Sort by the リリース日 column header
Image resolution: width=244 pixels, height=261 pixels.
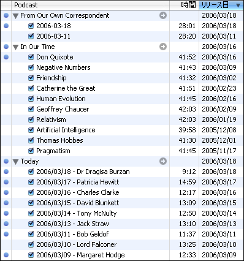point(221,5)
